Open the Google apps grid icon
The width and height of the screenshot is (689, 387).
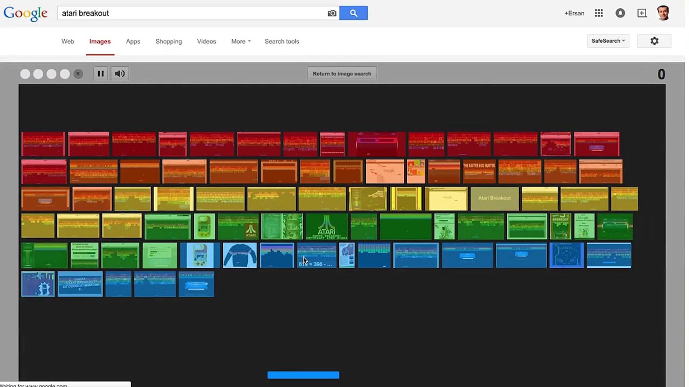(599, 13)
